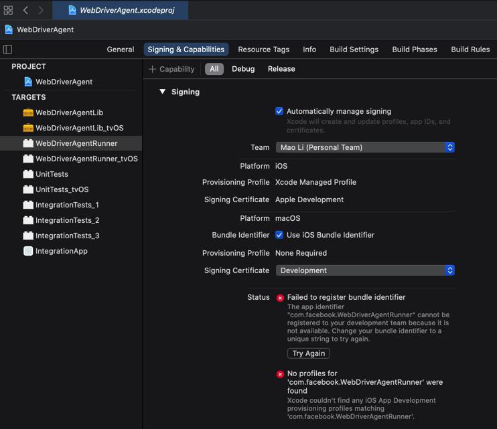Click the 'No profiles for' error heading
The width and height of the screenshot is (497, 429).
pyautogui.click(x=365, y=382)
